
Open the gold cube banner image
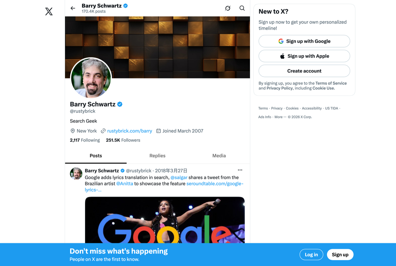pos(158,47)
